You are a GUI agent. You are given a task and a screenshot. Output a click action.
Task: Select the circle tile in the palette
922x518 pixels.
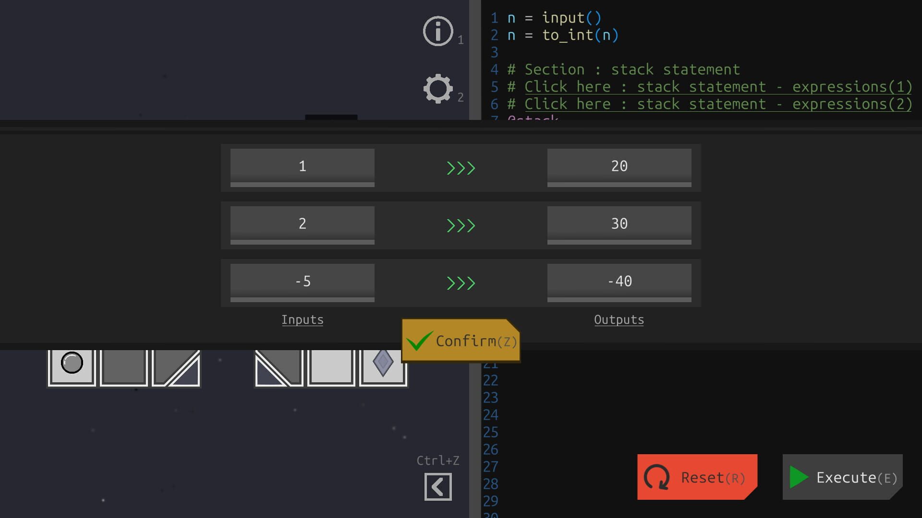72,365
